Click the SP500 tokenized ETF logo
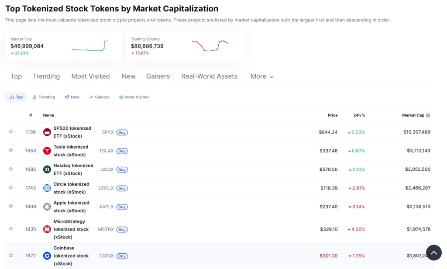447x269 pixels. click(47, 132)
